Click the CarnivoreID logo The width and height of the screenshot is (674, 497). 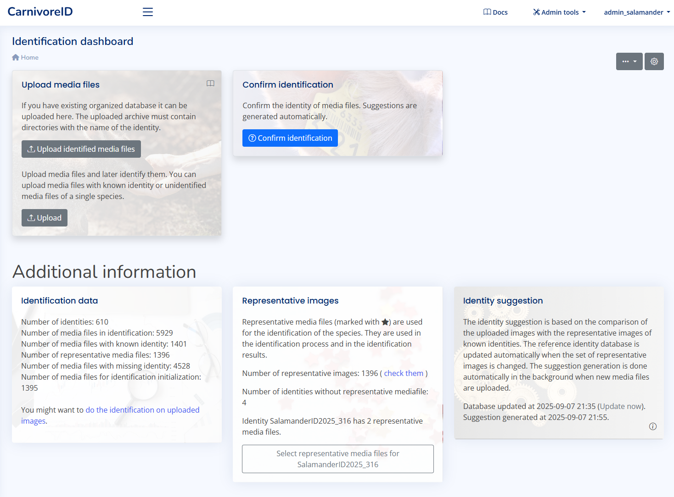coord(40,11)
